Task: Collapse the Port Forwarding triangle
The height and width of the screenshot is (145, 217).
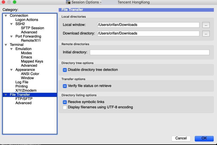Action: pyautogui.click(x=11, y=36)
